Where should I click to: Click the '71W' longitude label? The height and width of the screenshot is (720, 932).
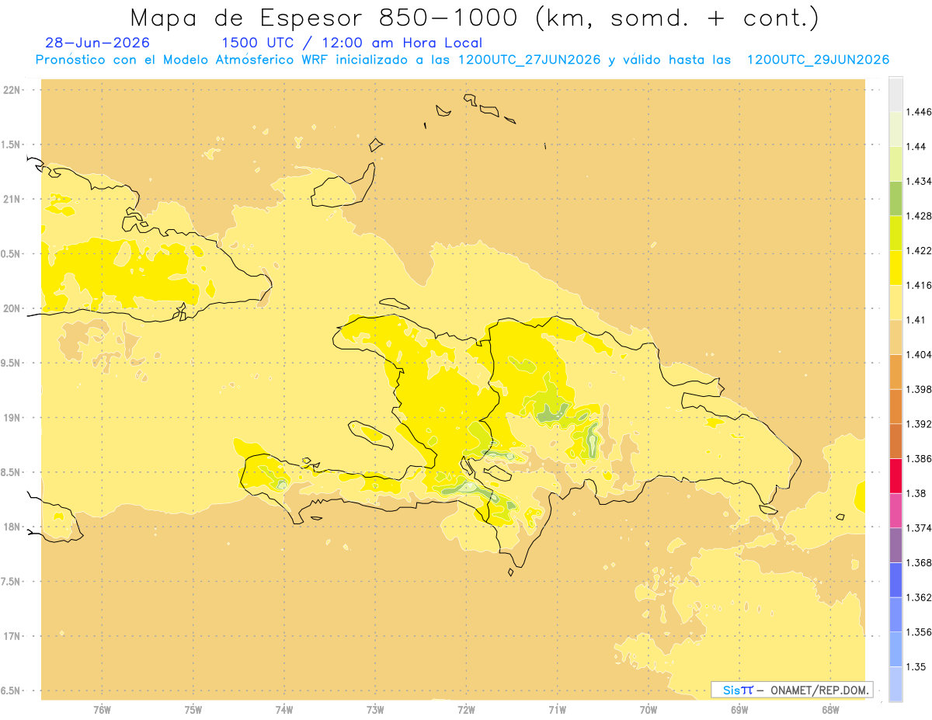click(557, 710)
